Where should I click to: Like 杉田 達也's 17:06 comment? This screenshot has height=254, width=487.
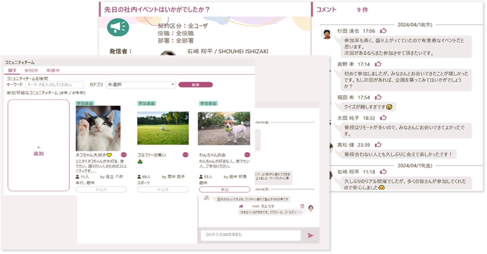[x=383, y=31]
